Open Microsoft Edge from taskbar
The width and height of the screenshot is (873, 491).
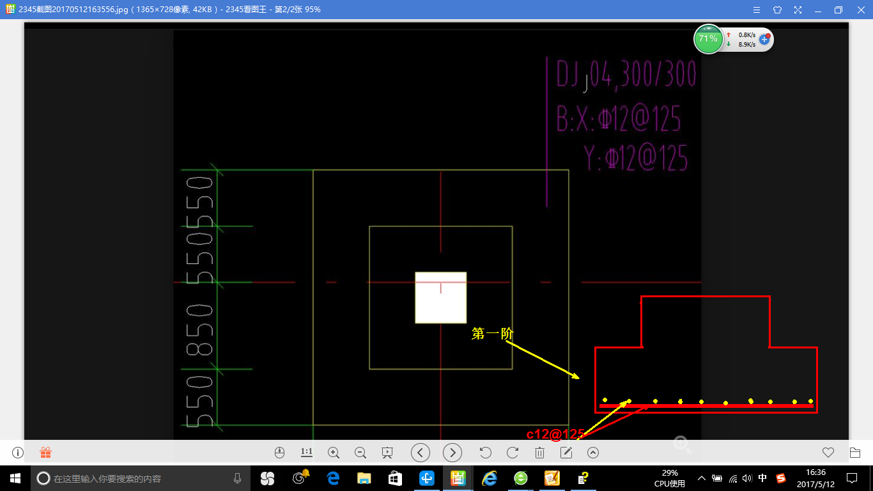click(x=333, y=478)
